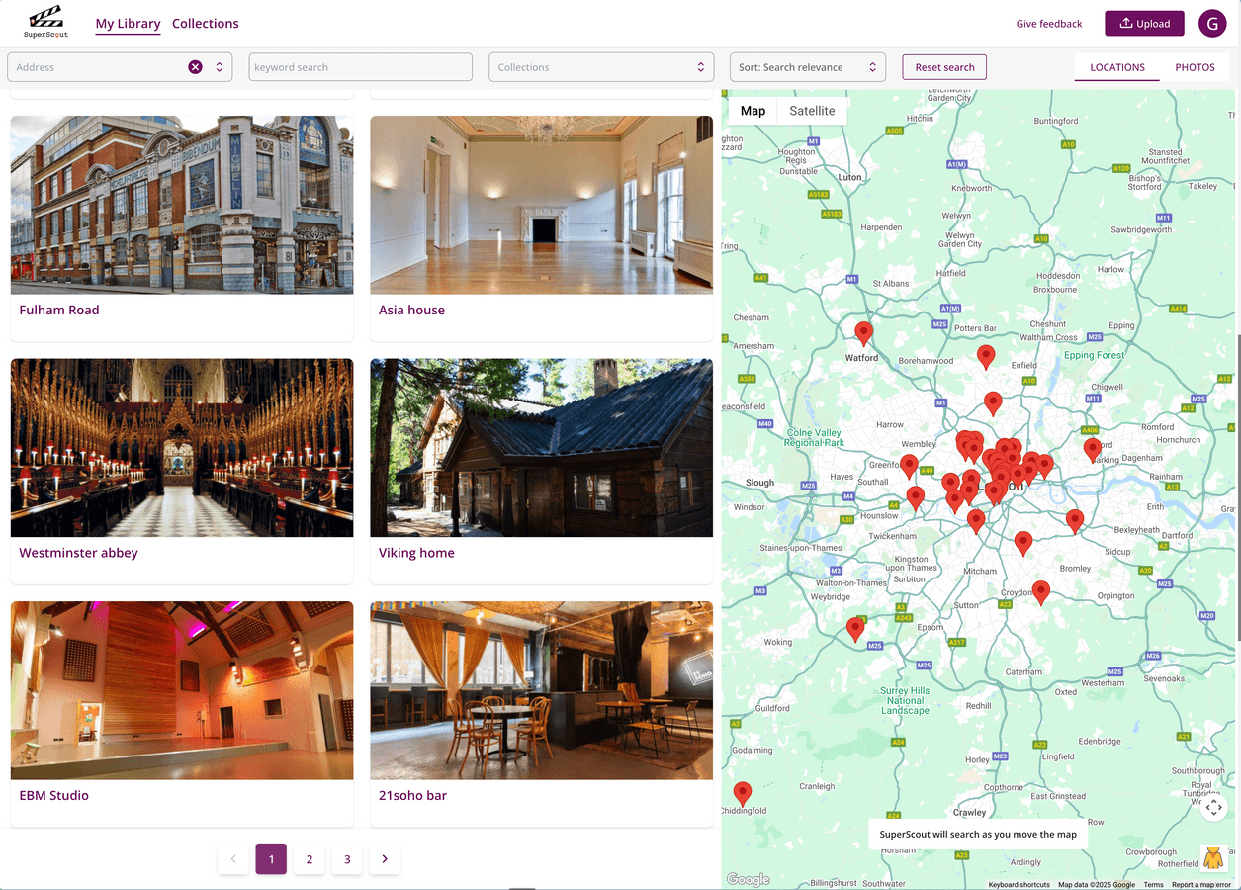This screenshot has height=890, width=1241.
Task: Click the 21soho bar title
Action: pyautogui.click(x=412, y=795)
